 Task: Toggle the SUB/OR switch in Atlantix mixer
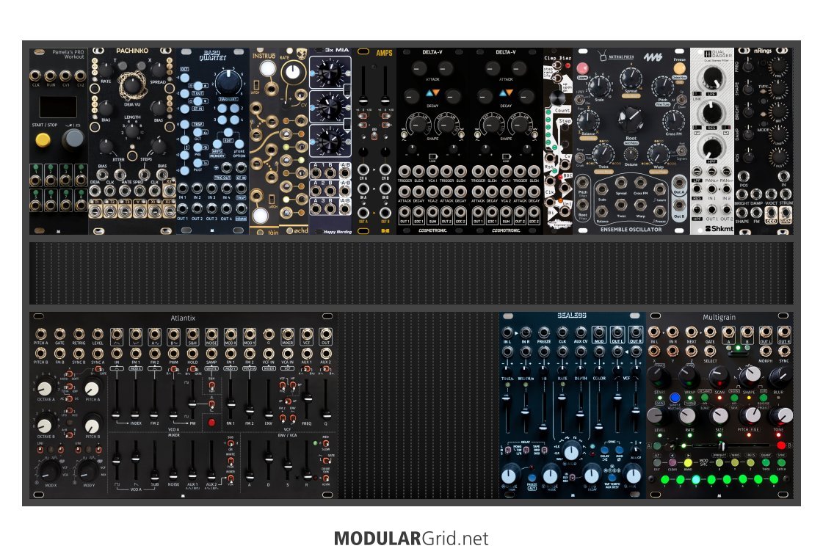coord(230,445)
